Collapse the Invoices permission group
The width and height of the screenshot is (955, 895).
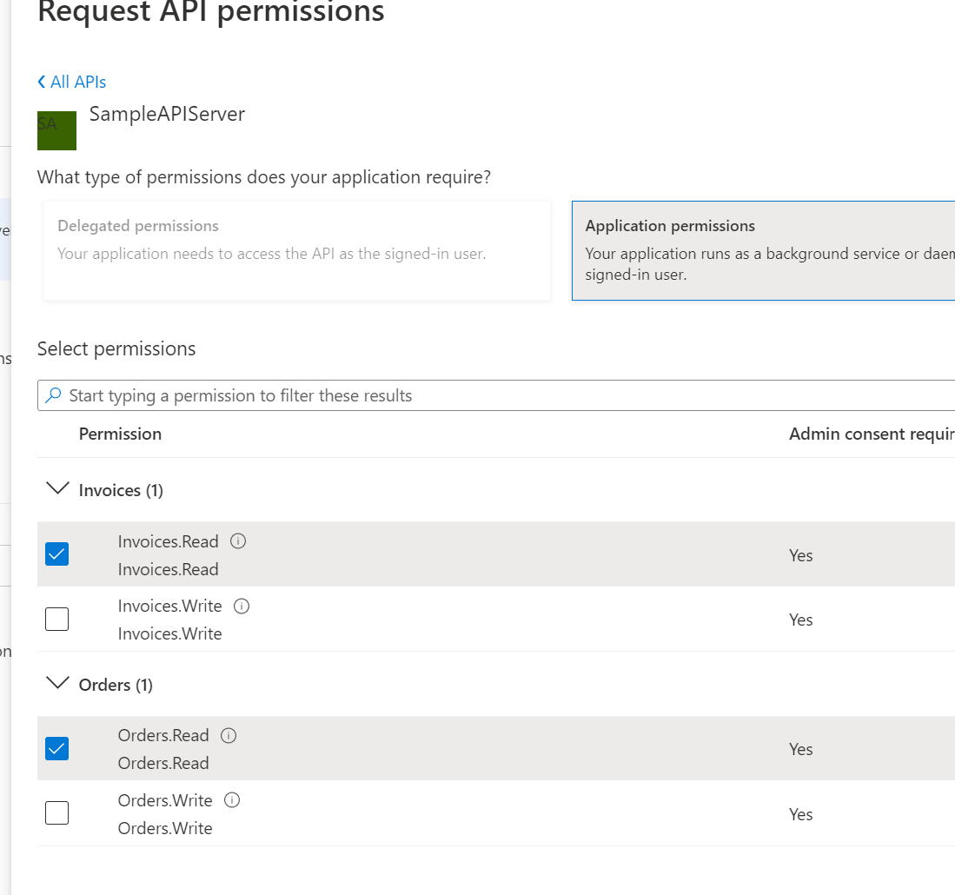[56, 488]
